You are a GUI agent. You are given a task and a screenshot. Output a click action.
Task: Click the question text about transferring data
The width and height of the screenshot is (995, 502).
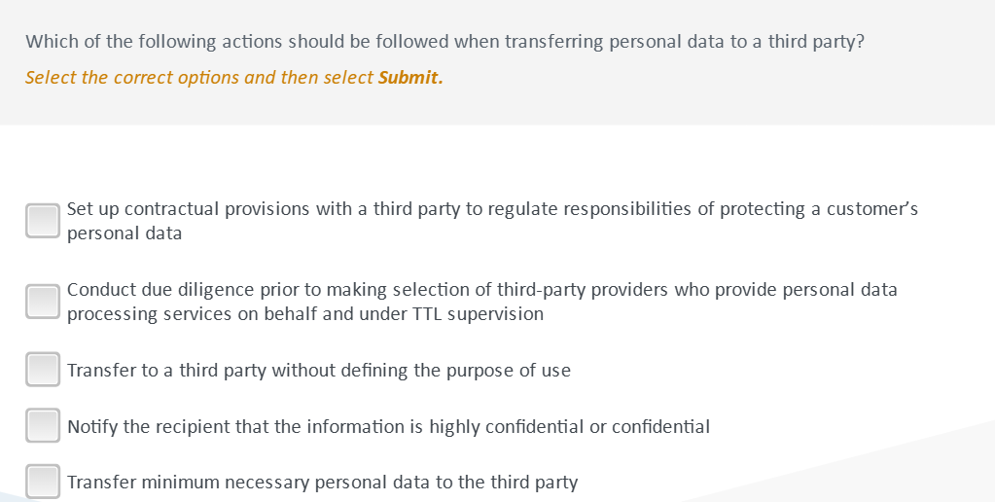tap(444, 42)
